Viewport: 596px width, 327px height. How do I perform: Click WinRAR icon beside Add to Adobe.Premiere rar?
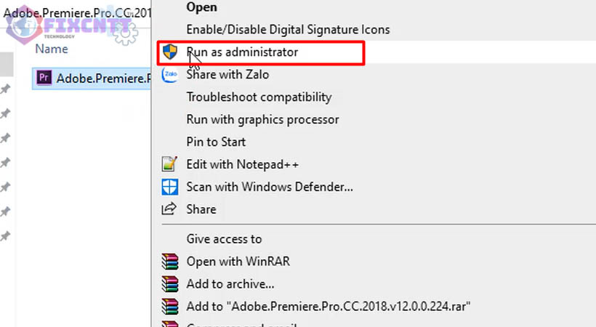point(169,307)
